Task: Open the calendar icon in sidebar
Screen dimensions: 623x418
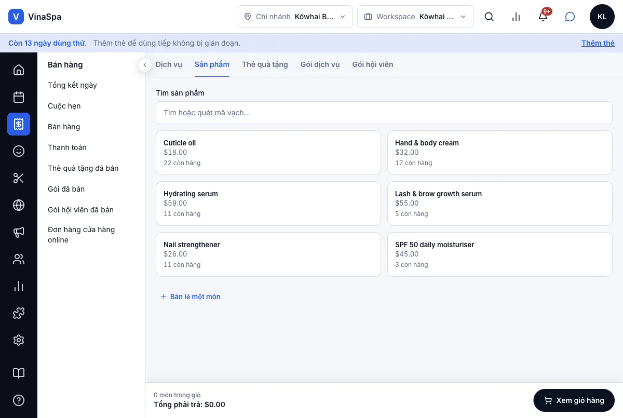Action: click(19, 97)
